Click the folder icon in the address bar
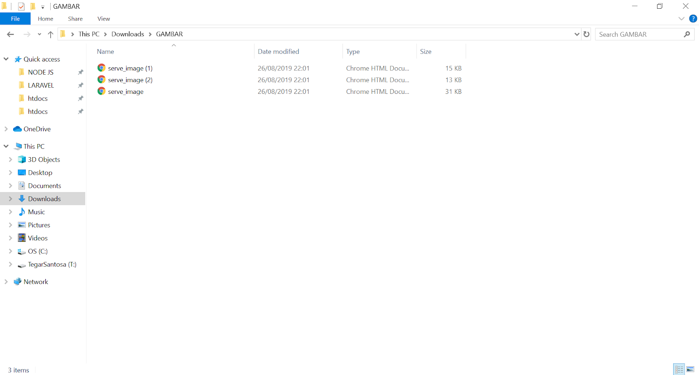 (63, 34)
